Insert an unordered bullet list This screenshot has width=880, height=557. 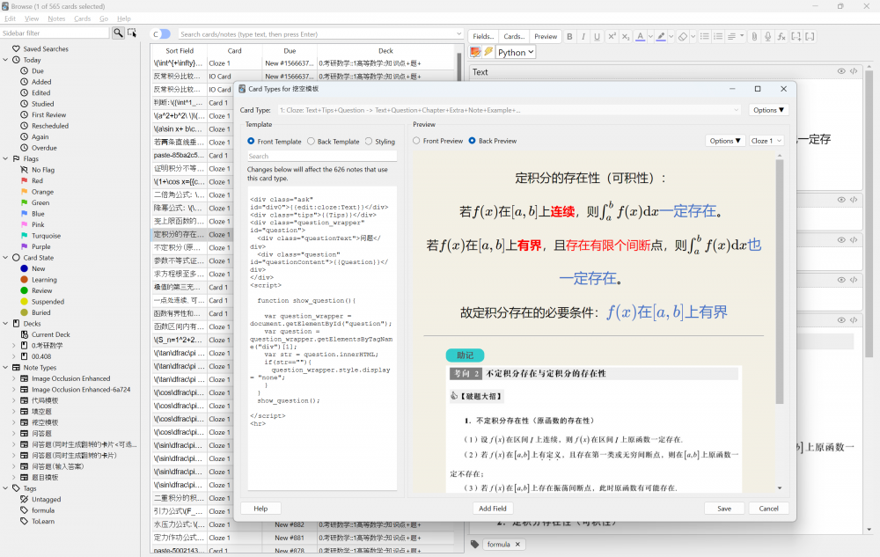point(704,36)
